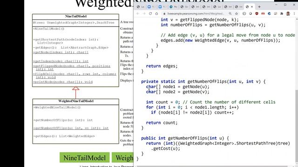
Task: Click the red shield extension icon
Action: (257, 13)
